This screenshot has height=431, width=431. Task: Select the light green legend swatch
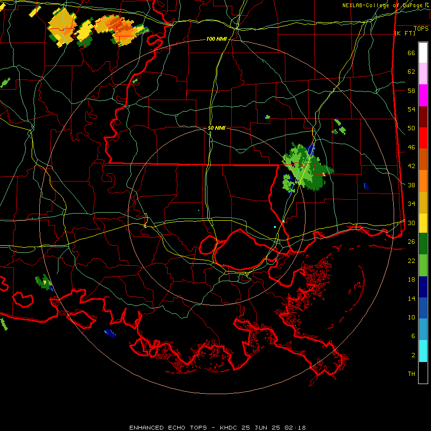(x=423, y=265)
